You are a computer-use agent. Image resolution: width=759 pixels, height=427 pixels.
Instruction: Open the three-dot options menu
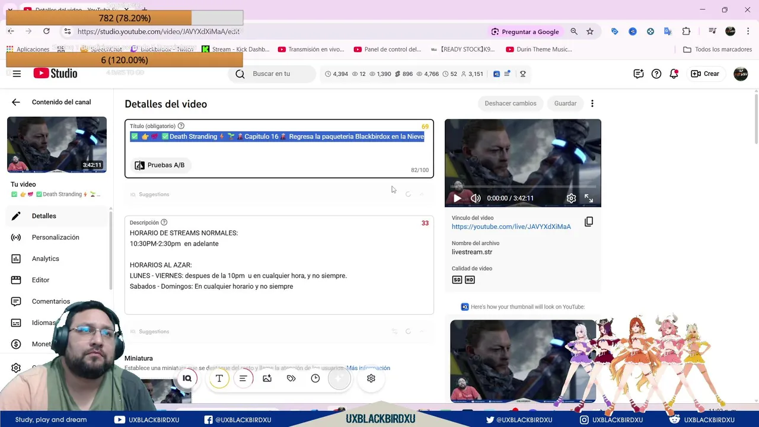592,103
